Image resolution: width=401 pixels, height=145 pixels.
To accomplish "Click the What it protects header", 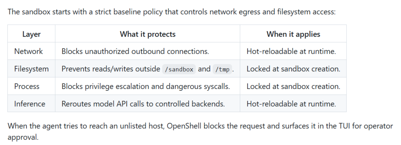I will (x=147, y=34).
